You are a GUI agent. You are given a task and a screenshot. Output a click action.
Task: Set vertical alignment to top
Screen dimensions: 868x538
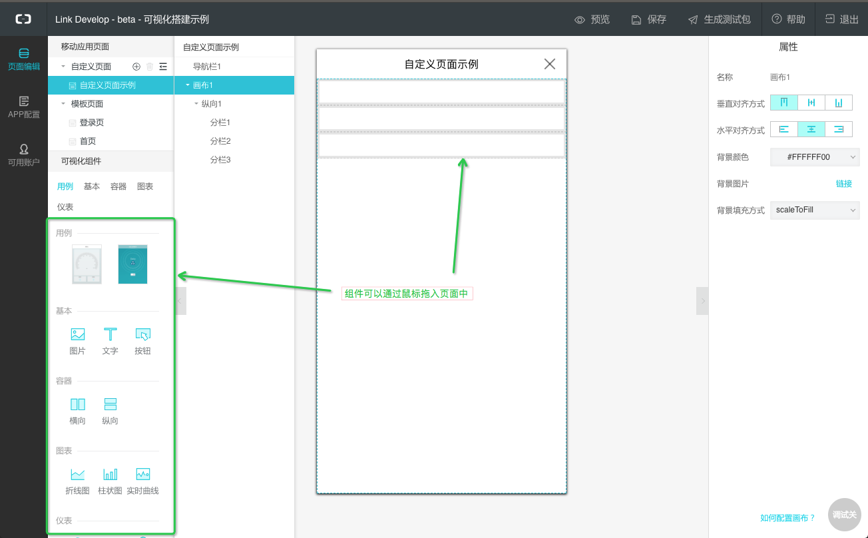click(x=784, y=103)
